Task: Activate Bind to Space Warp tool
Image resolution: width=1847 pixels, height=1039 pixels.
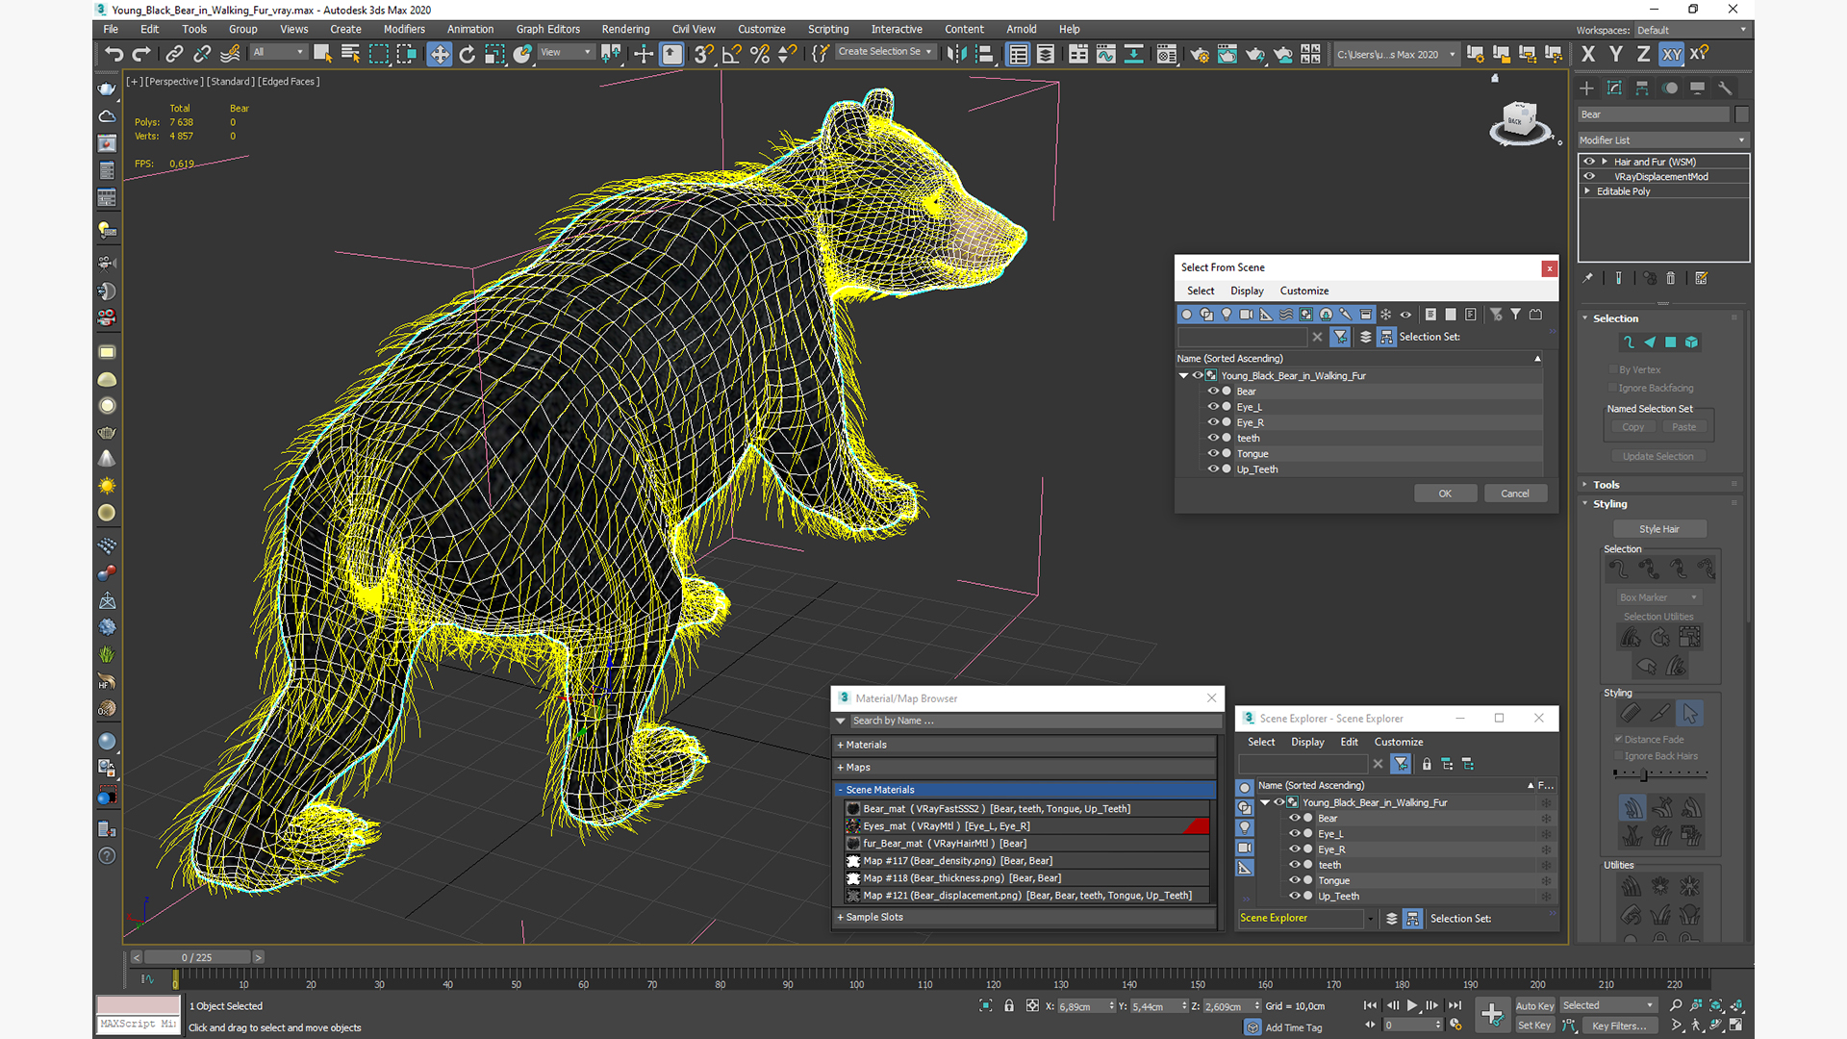Action: (x=230, y=54)
